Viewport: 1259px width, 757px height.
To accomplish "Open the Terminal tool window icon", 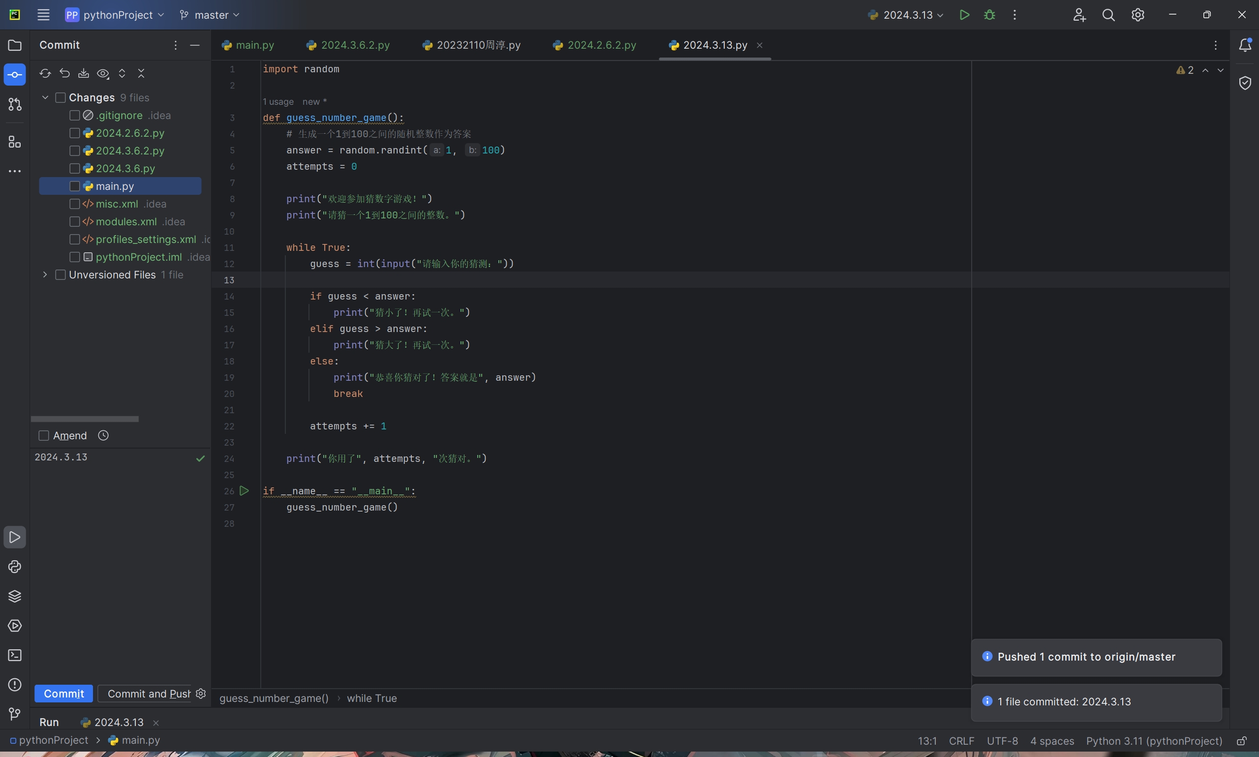I will [x=15, y=655].
